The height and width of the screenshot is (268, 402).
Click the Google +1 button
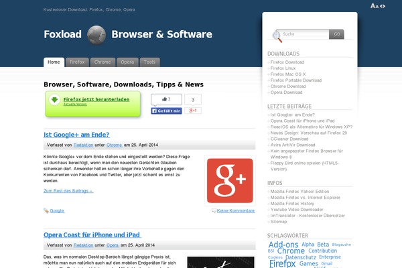[193, 111]
